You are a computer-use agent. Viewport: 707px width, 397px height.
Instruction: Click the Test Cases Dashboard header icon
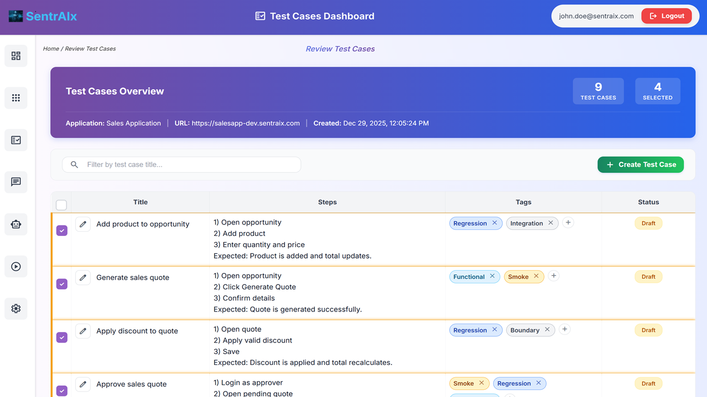pyautogui.click(x=260, y=17)
